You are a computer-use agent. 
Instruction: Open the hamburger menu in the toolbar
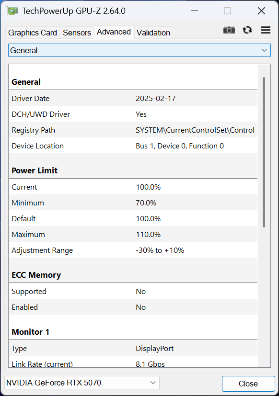click(x=266, y=30)
